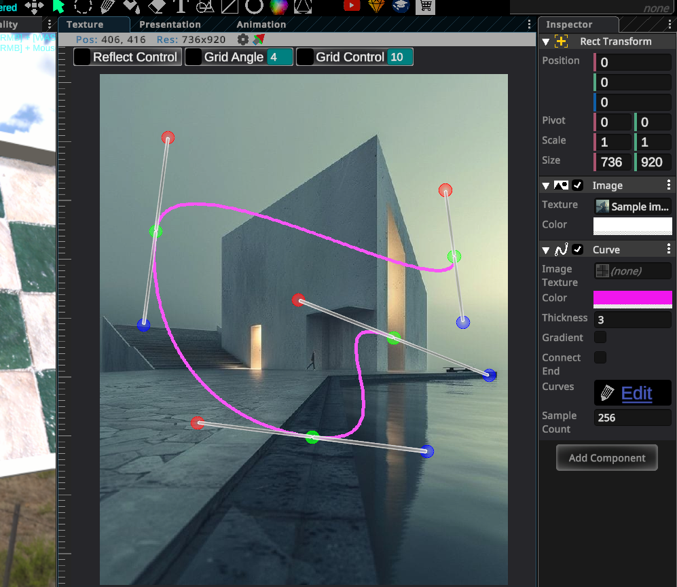The width and height of the screenshot is (677, 587).
Task: Open the YouTube tutorials icon
Action: click(352, 5)
